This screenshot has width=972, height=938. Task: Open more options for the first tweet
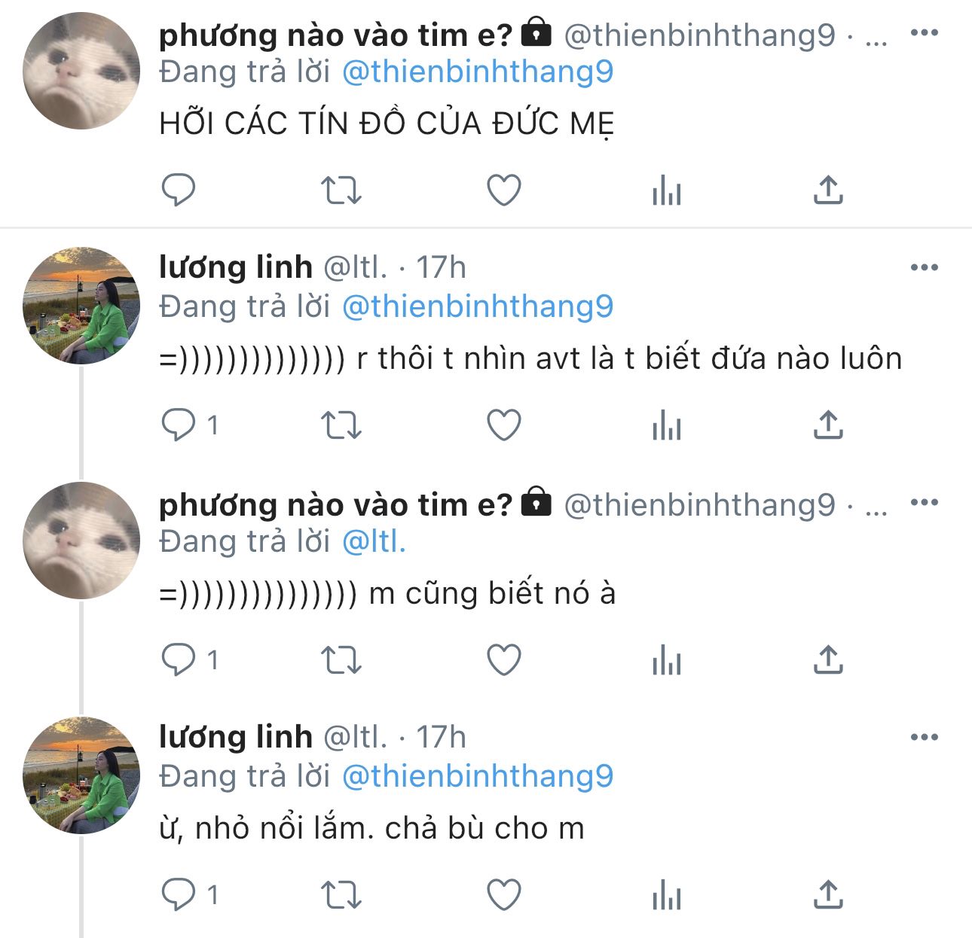(x=924, y=33)
